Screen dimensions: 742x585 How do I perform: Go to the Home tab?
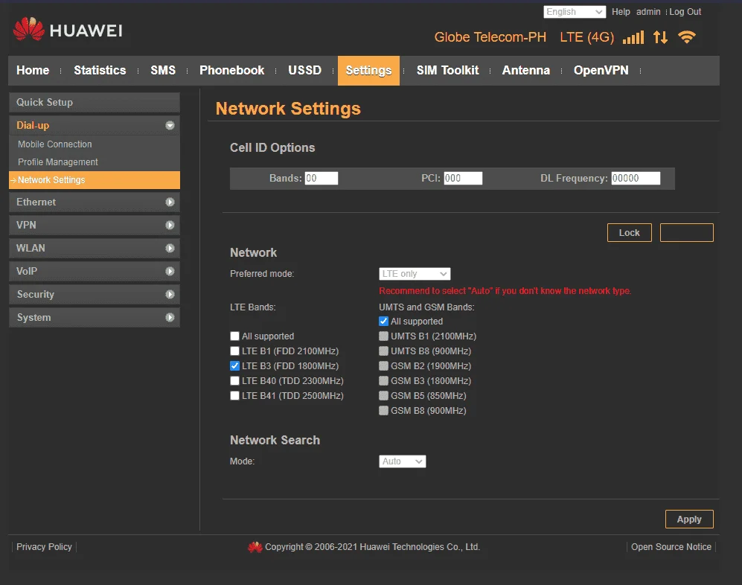click(x=33, y=71)
